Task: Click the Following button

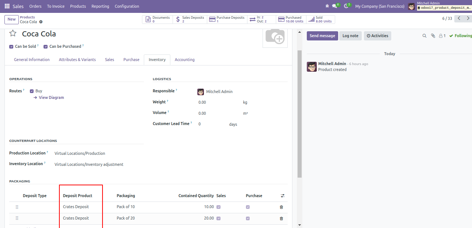Action: (x=461, y=36)
